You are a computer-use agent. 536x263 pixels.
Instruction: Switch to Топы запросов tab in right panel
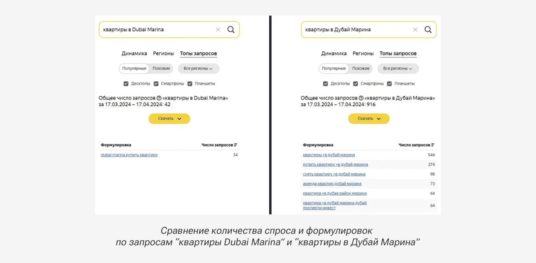click(x=398, y=53)
